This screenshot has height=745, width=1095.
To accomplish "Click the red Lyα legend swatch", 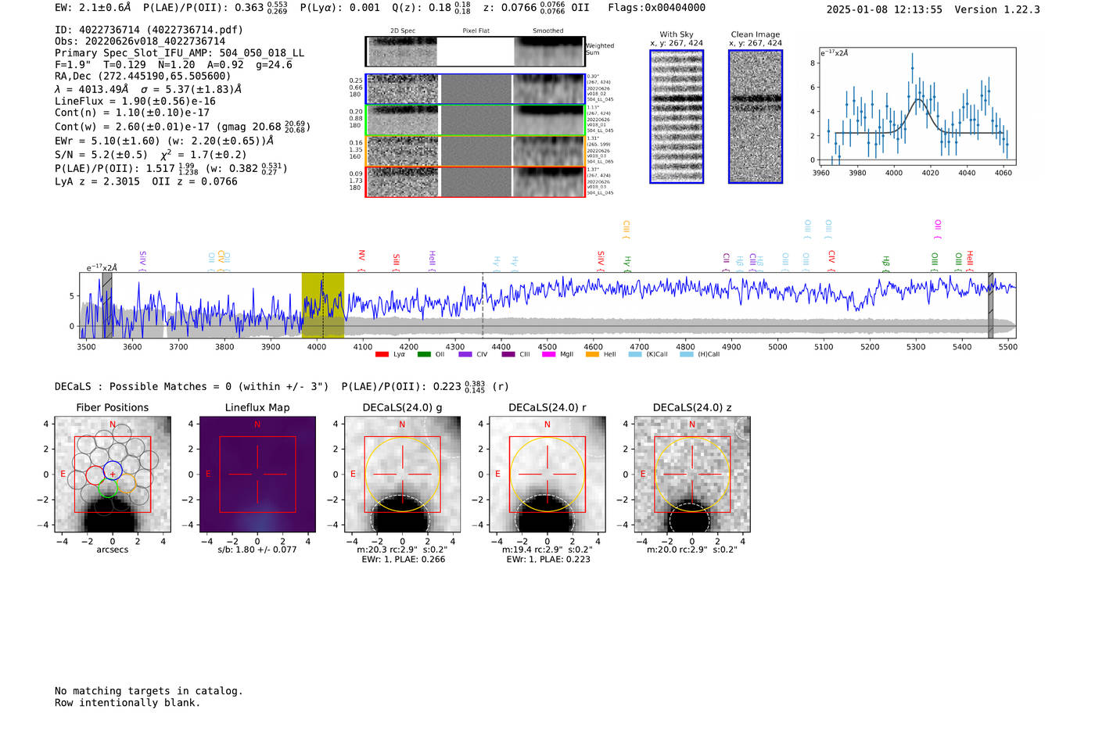I will coord(382,355).
